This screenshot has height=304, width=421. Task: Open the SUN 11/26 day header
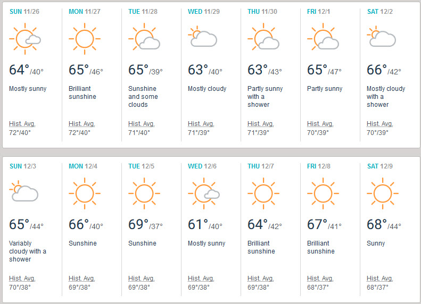click(x=24, y=11)
